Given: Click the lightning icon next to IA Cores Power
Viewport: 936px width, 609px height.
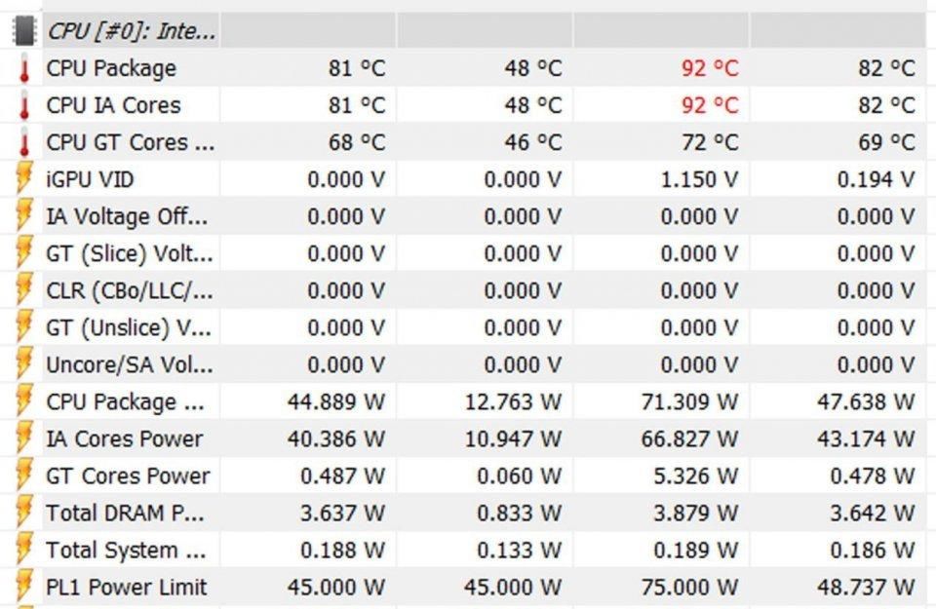Looking at the screenshot, I should 24,438.
